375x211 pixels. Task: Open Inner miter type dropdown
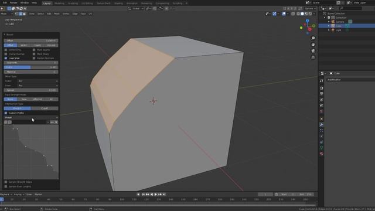(x=37, y=86)
